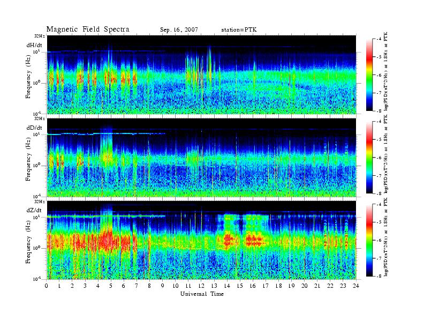Click time axis tick label "14"
This screenshot has height=328, width=424.
pos(227,286)
